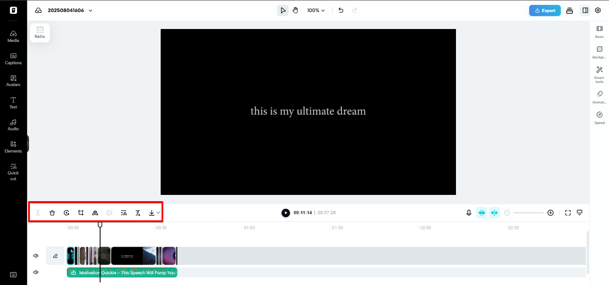Play the video preview

point(286,213)
